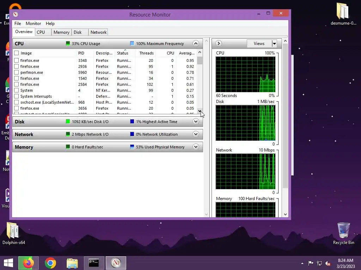Click the network tray icon
361x270 pixels.
(x=319, y=263)
